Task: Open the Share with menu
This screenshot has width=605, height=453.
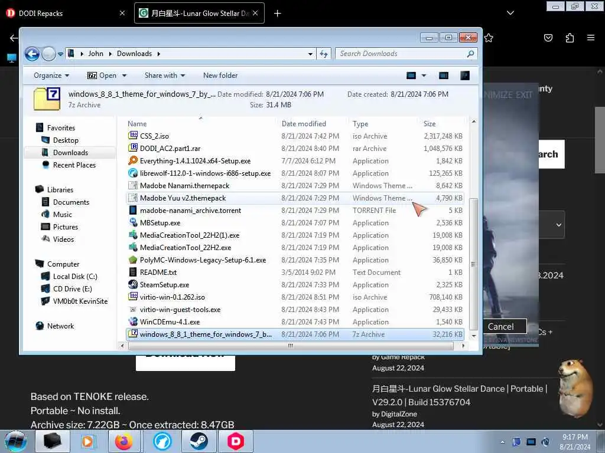Action: tap(165, 75)
